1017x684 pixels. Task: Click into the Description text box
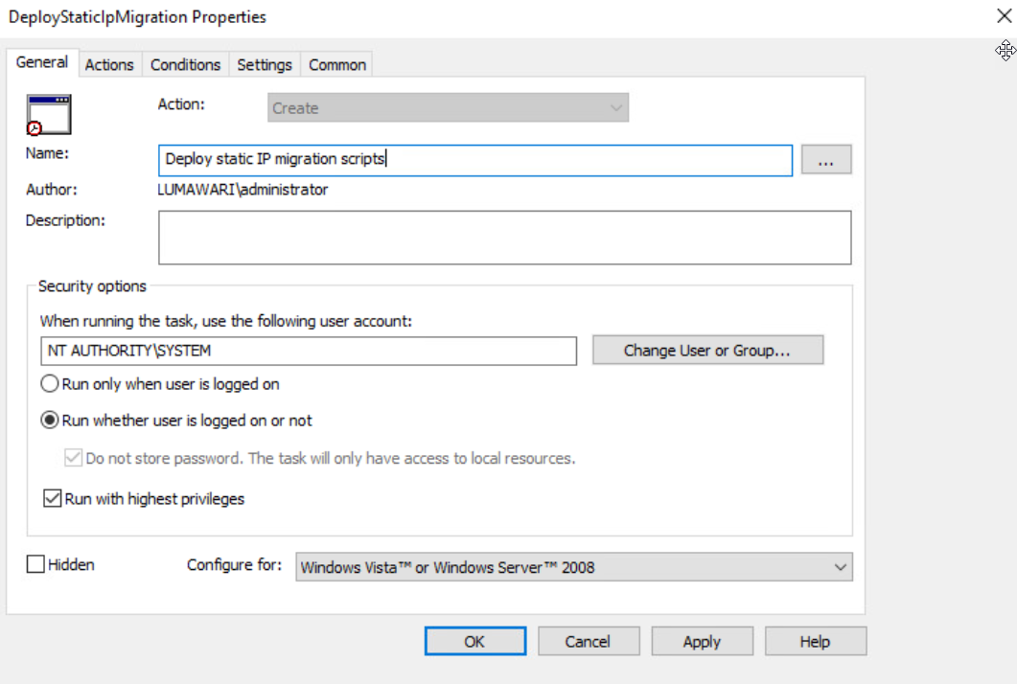coord(504,237)
